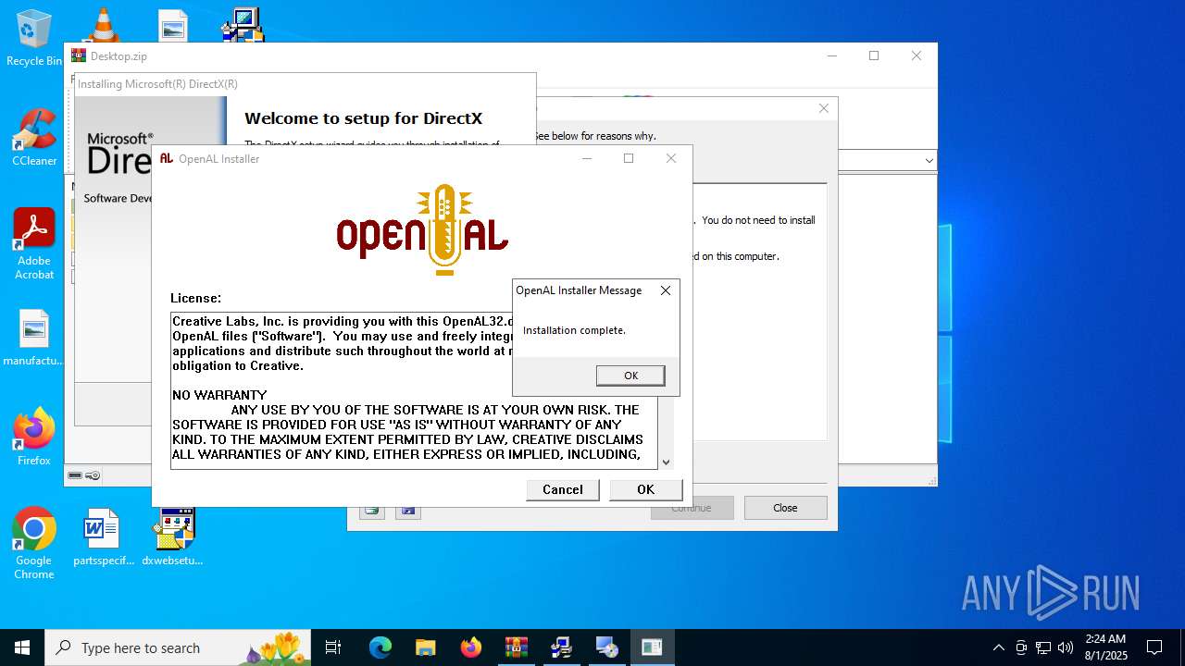Click the network tray icon

[1043, 647]
